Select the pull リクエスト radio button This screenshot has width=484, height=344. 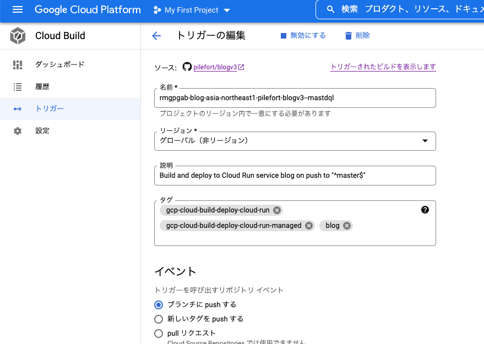159,332
